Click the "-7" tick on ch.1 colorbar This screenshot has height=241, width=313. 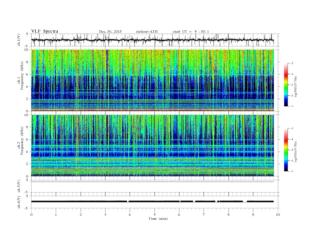click(291, 106)
